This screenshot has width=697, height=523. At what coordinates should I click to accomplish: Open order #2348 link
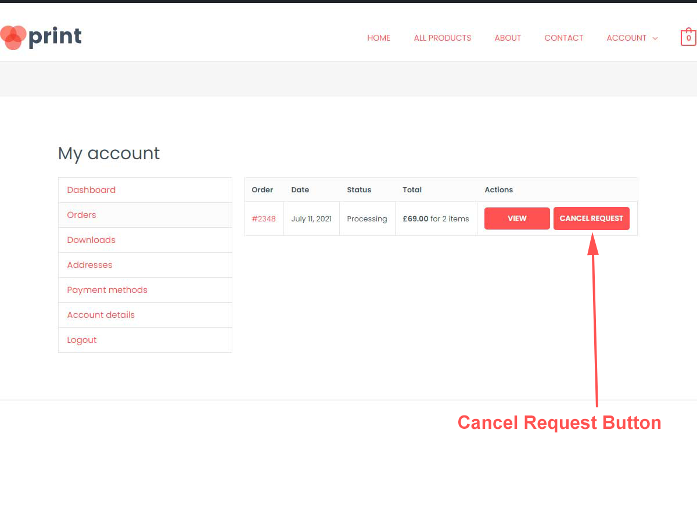264,219
